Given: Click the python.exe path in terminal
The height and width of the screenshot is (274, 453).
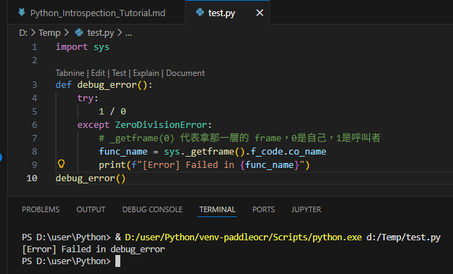Looking at the screenshot, I should pos(243,237).
